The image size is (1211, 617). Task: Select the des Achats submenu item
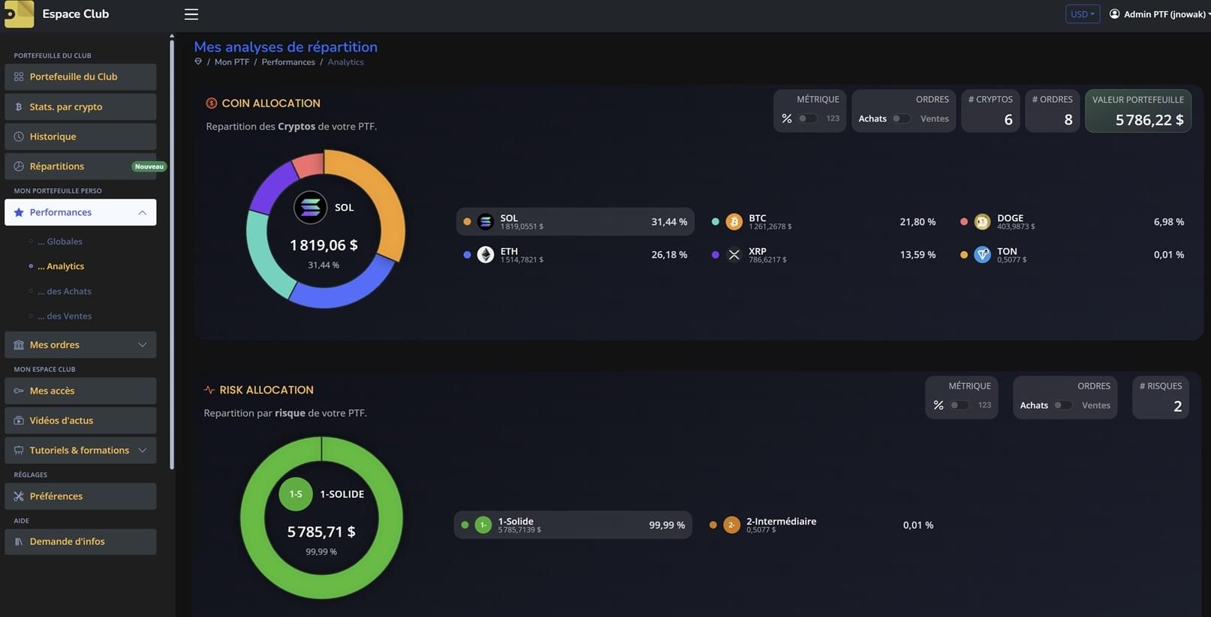coord(68,292)
